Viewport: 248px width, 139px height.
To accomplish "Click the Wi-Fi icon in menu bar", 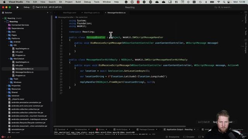I will (219, 2).
